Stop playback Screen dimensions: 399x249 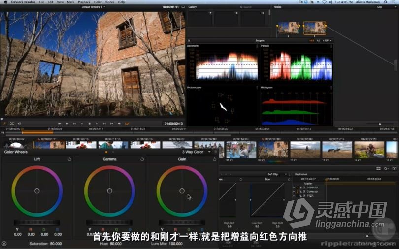click(89, 123)
